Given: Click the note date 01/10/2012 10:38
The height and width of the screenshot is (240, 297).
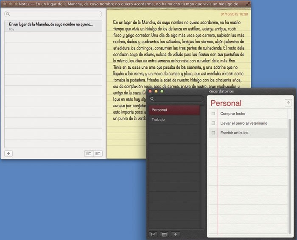Looking at the screenshot, I should click(x=234, y=14).
